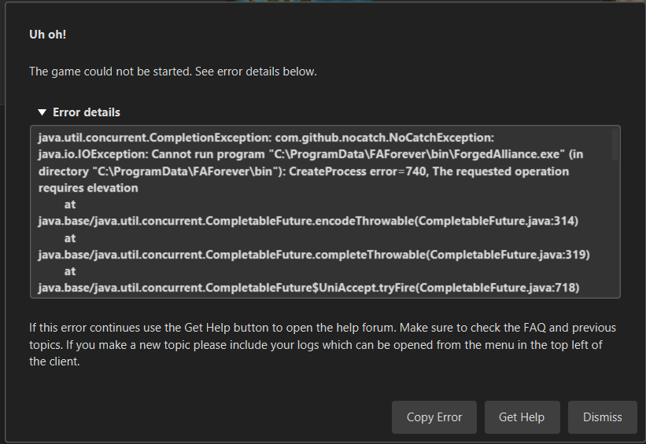Click 'the client.' final help text line

pos(54,361)
